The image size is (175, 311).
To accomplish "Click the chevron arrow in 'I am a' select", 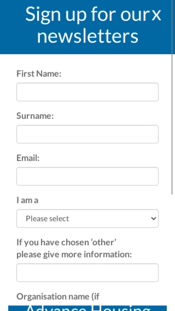I will [x=154, y=218].
